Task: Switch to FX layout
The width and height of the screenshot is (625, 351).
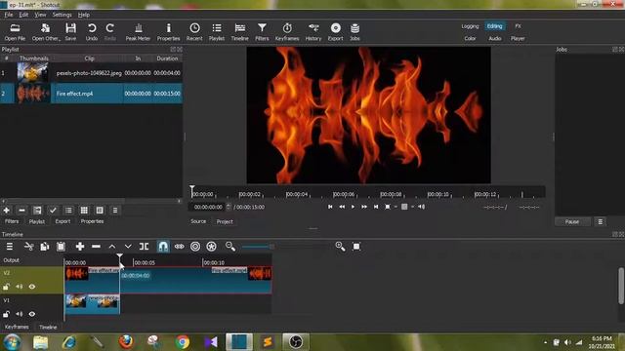Action: coord(518,26)
